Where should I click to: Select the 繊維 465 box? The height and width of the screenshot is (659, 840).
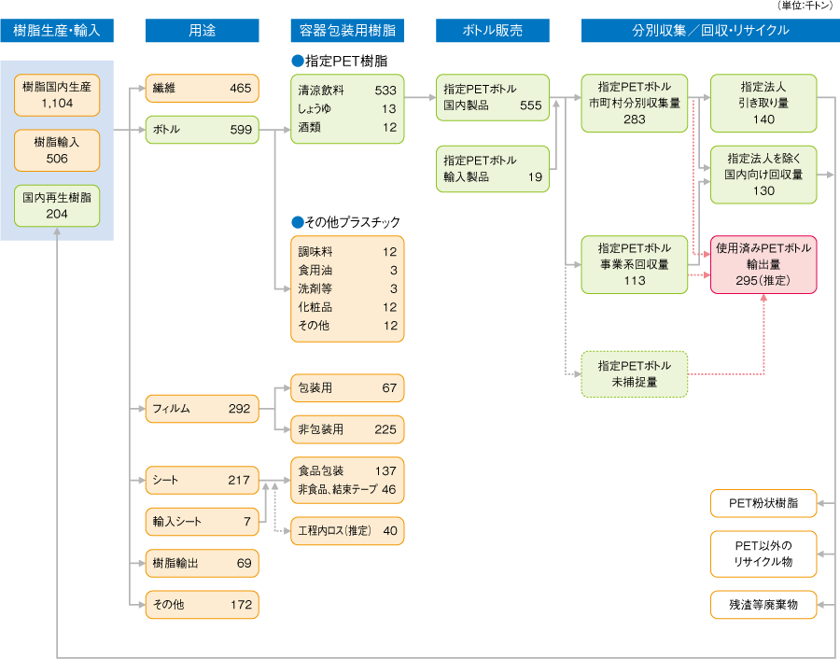[202, 89]
